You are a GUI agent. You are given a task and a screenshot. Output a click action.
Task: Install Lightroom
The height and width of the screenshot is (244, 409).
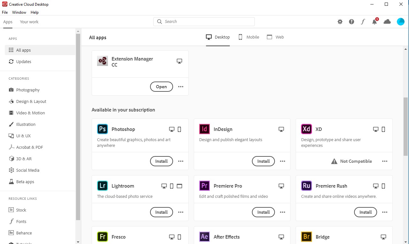click(161, 212)
